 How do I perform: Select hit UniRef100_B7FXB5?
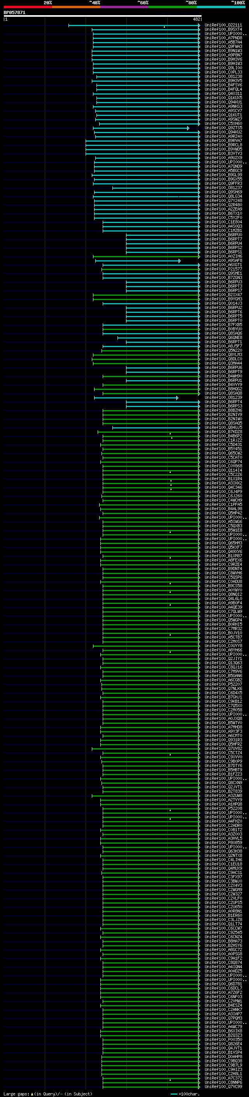pyautogui.click(x=223, y=325)
